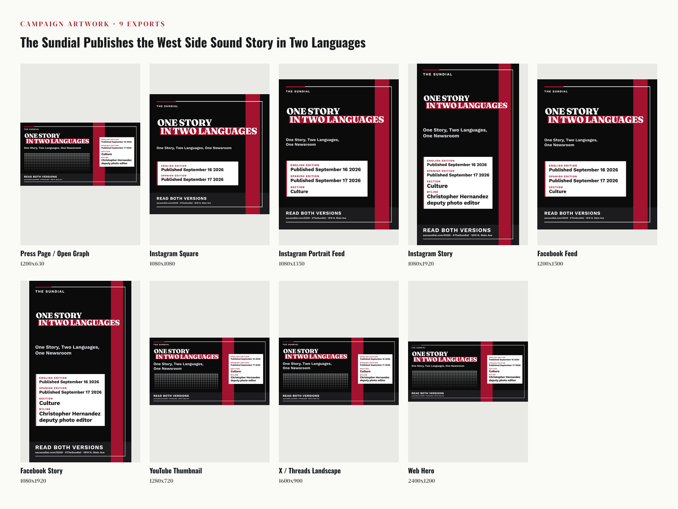The height and width of the screenshot is (509, 678).
Task: Click the Campaign Artwork 9 Exports heading
Action: [93, 24]
